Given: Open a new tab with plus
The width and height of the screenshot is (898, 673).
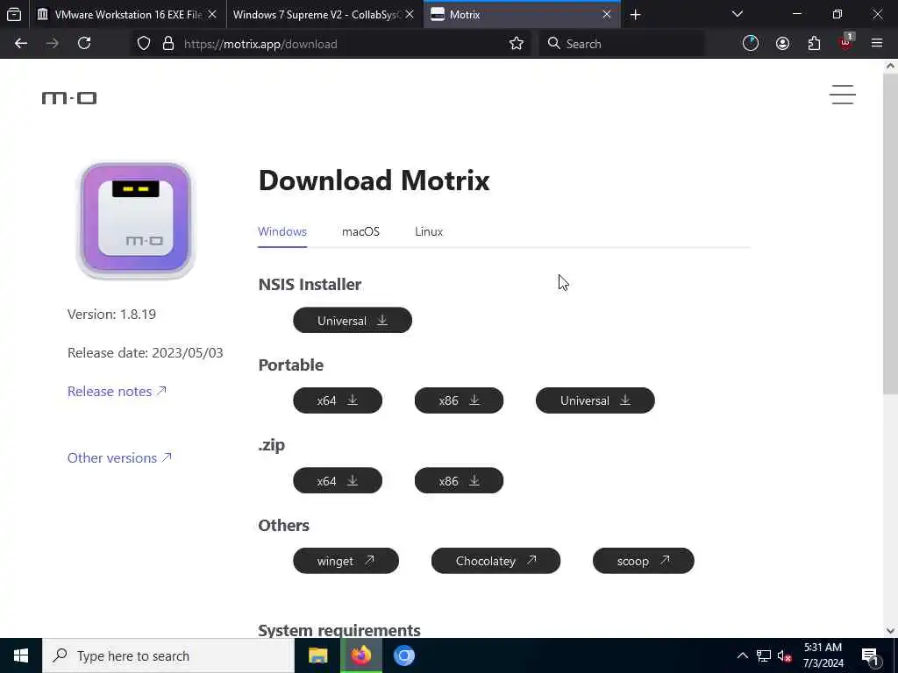Looking at the screenshot, I should tap(635, 15).
